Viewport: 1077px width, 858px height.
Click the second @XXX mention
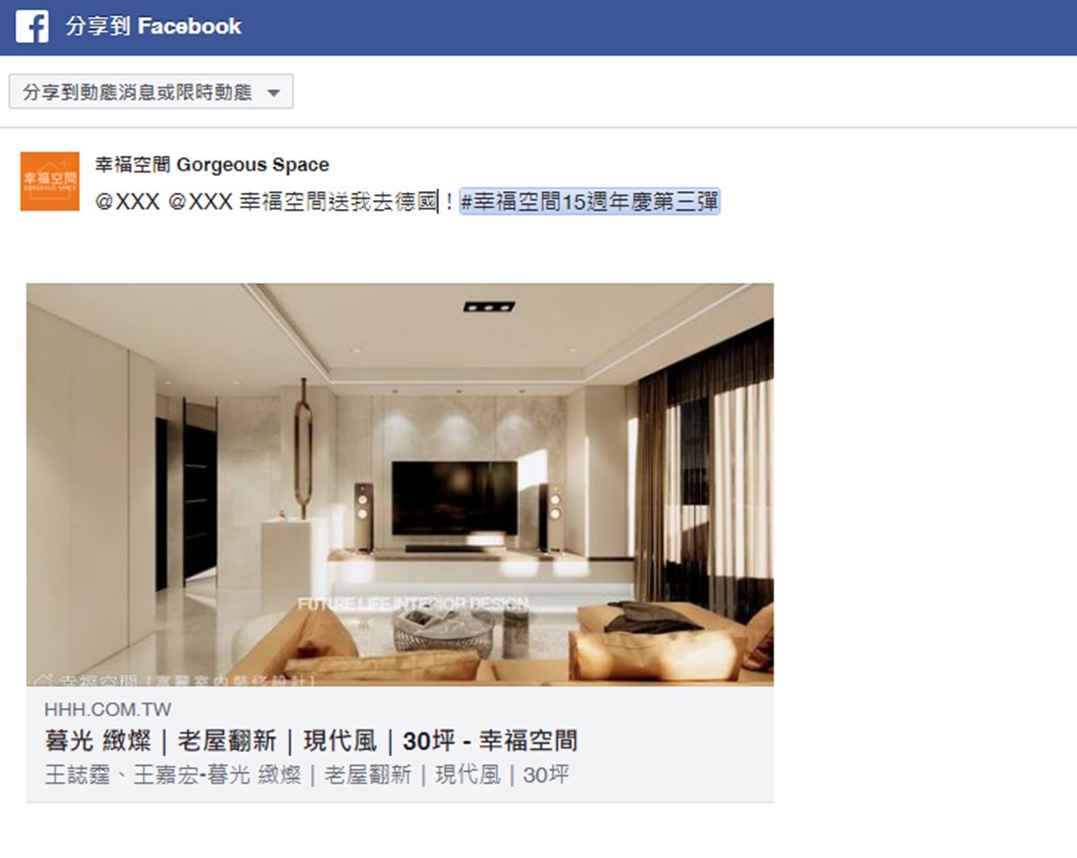(200, 203)
